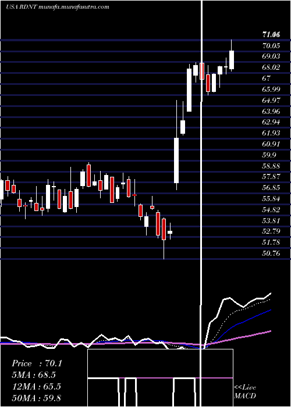291x407 pixels.
Task: Click the 60.91 price axis label
Action: click(272, 144)
